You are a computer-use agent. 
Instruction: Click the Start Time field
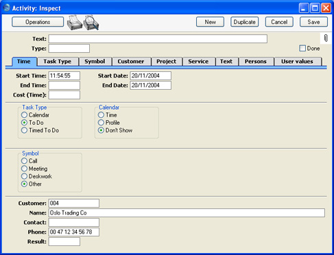point(64,75)
